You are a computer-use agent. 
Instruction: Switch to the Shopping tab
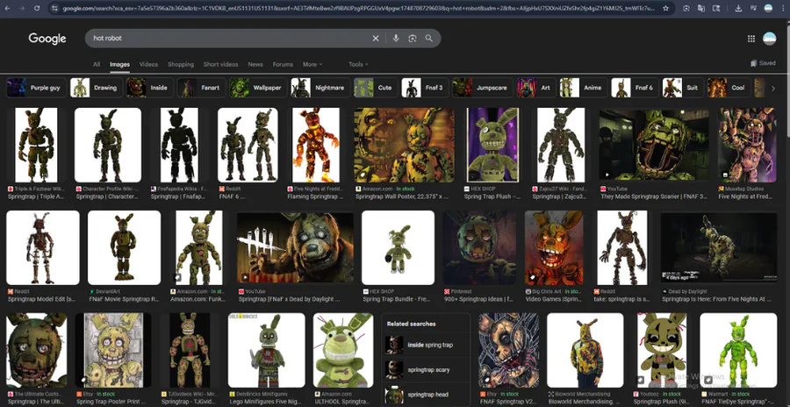(181, 65)
